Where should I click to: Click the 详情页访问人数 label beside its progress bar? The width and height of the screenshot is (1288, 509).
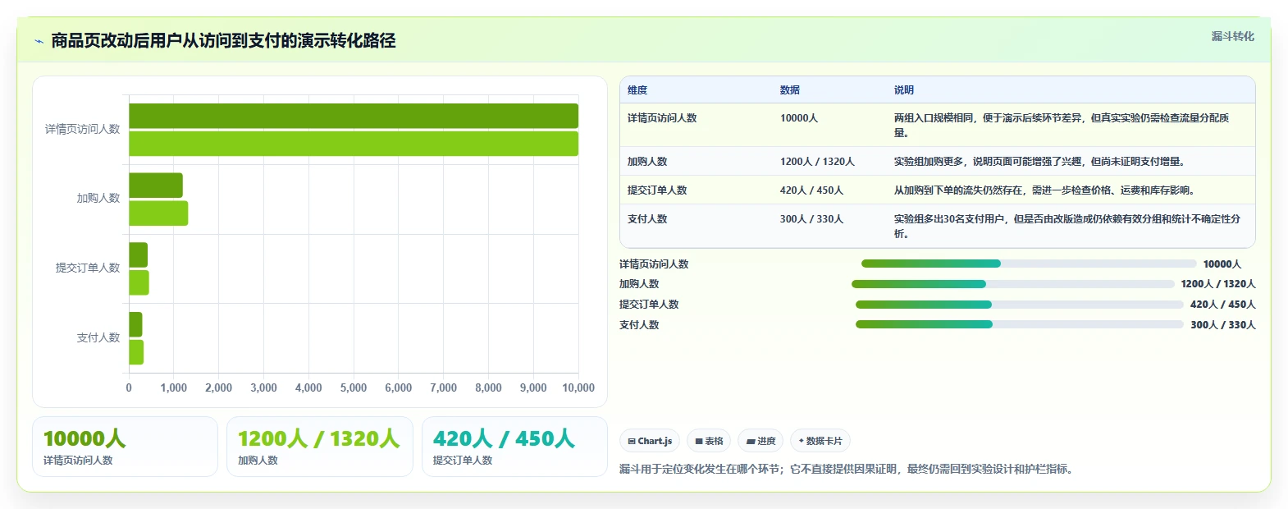tap(654, 264)
